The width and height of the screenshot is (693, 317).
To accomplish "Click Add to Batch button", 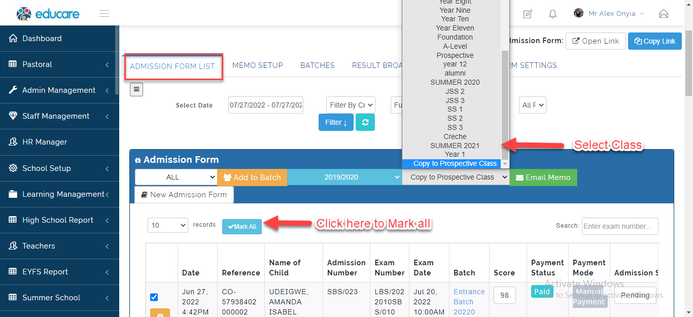I will (252, 178).
